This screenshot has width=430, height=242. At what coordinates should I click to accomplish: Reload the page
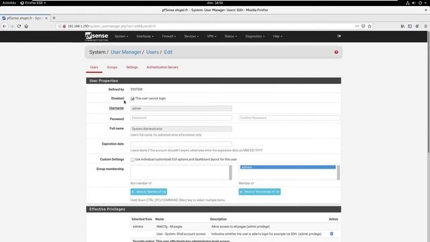pos(19,26)
